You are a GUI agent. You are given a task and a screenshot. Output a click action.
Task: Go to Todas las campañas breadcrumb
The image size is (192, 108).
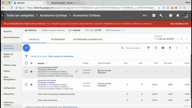click(20, 15)
